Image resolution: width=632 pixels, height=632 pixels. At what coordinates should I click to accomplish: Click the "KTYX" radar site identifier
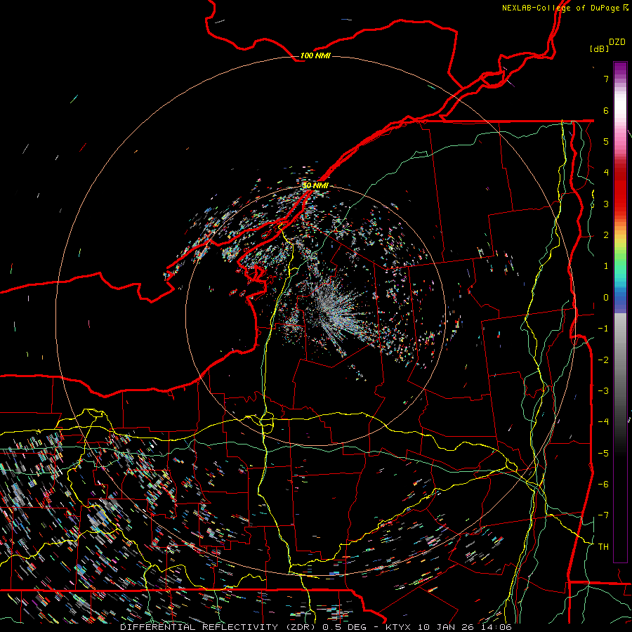pyautogui.click(x=399, y=627)
